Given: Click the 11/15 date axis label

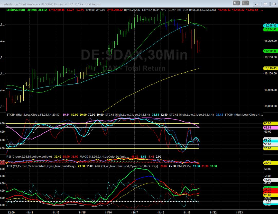Looking at the screenshot, I should (82, 212).
